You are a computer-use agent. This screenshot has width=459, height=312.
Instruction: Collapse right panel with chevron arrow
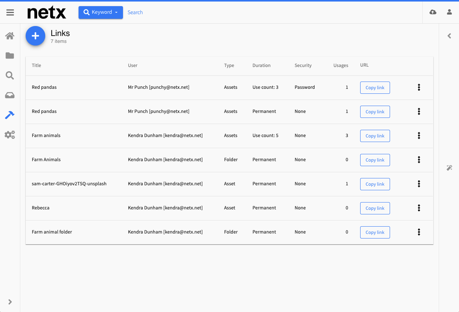[449, 36]
